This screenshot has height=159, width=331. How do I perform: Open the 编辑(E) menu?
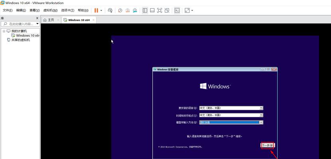pos(21,10)
